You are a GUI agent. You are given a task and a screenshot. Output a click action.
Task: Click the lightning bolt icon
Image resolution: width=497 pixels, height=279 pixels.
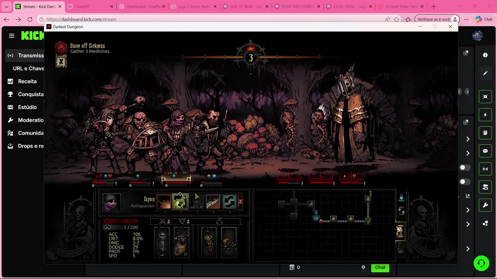tap(485, 115)
